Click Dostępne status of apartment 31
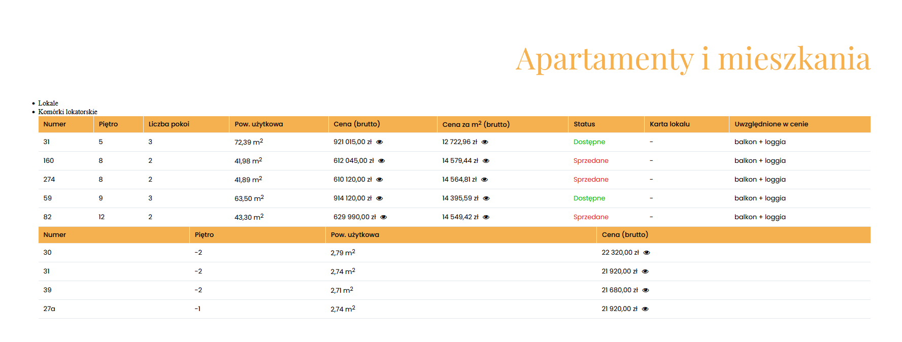Screen dimensions: 902x342 click(589, 142)
